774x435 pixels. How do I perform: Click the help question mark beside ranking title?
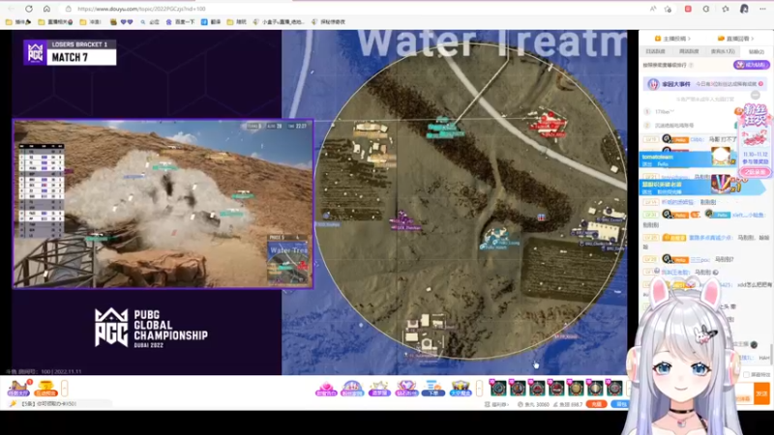point(691,65)
